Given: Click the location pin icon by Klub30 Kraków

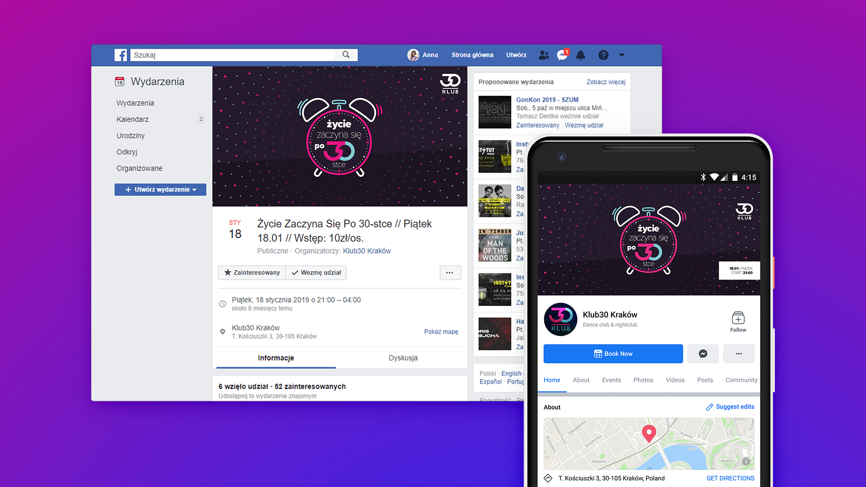Looking at the screenshot, I should tap(222, 331).
